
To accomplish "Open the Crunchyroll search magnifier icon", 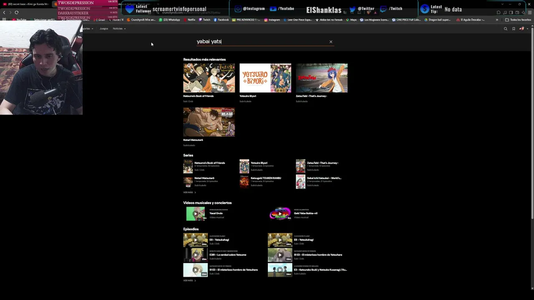I will [506, 29].
